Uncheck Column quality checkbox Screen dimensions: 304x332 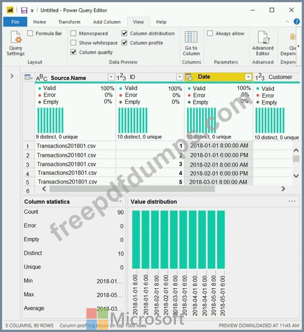(x=73, y=52)
